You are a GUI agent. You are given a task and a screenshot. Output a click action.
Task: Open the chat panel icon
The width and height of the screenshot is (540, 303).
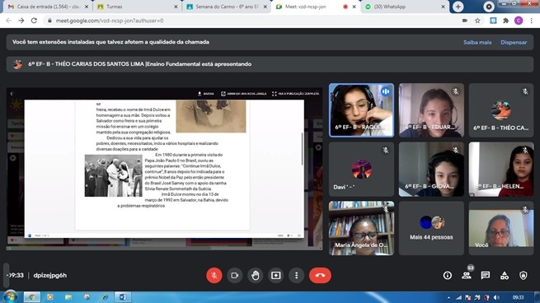click(486, 276)
